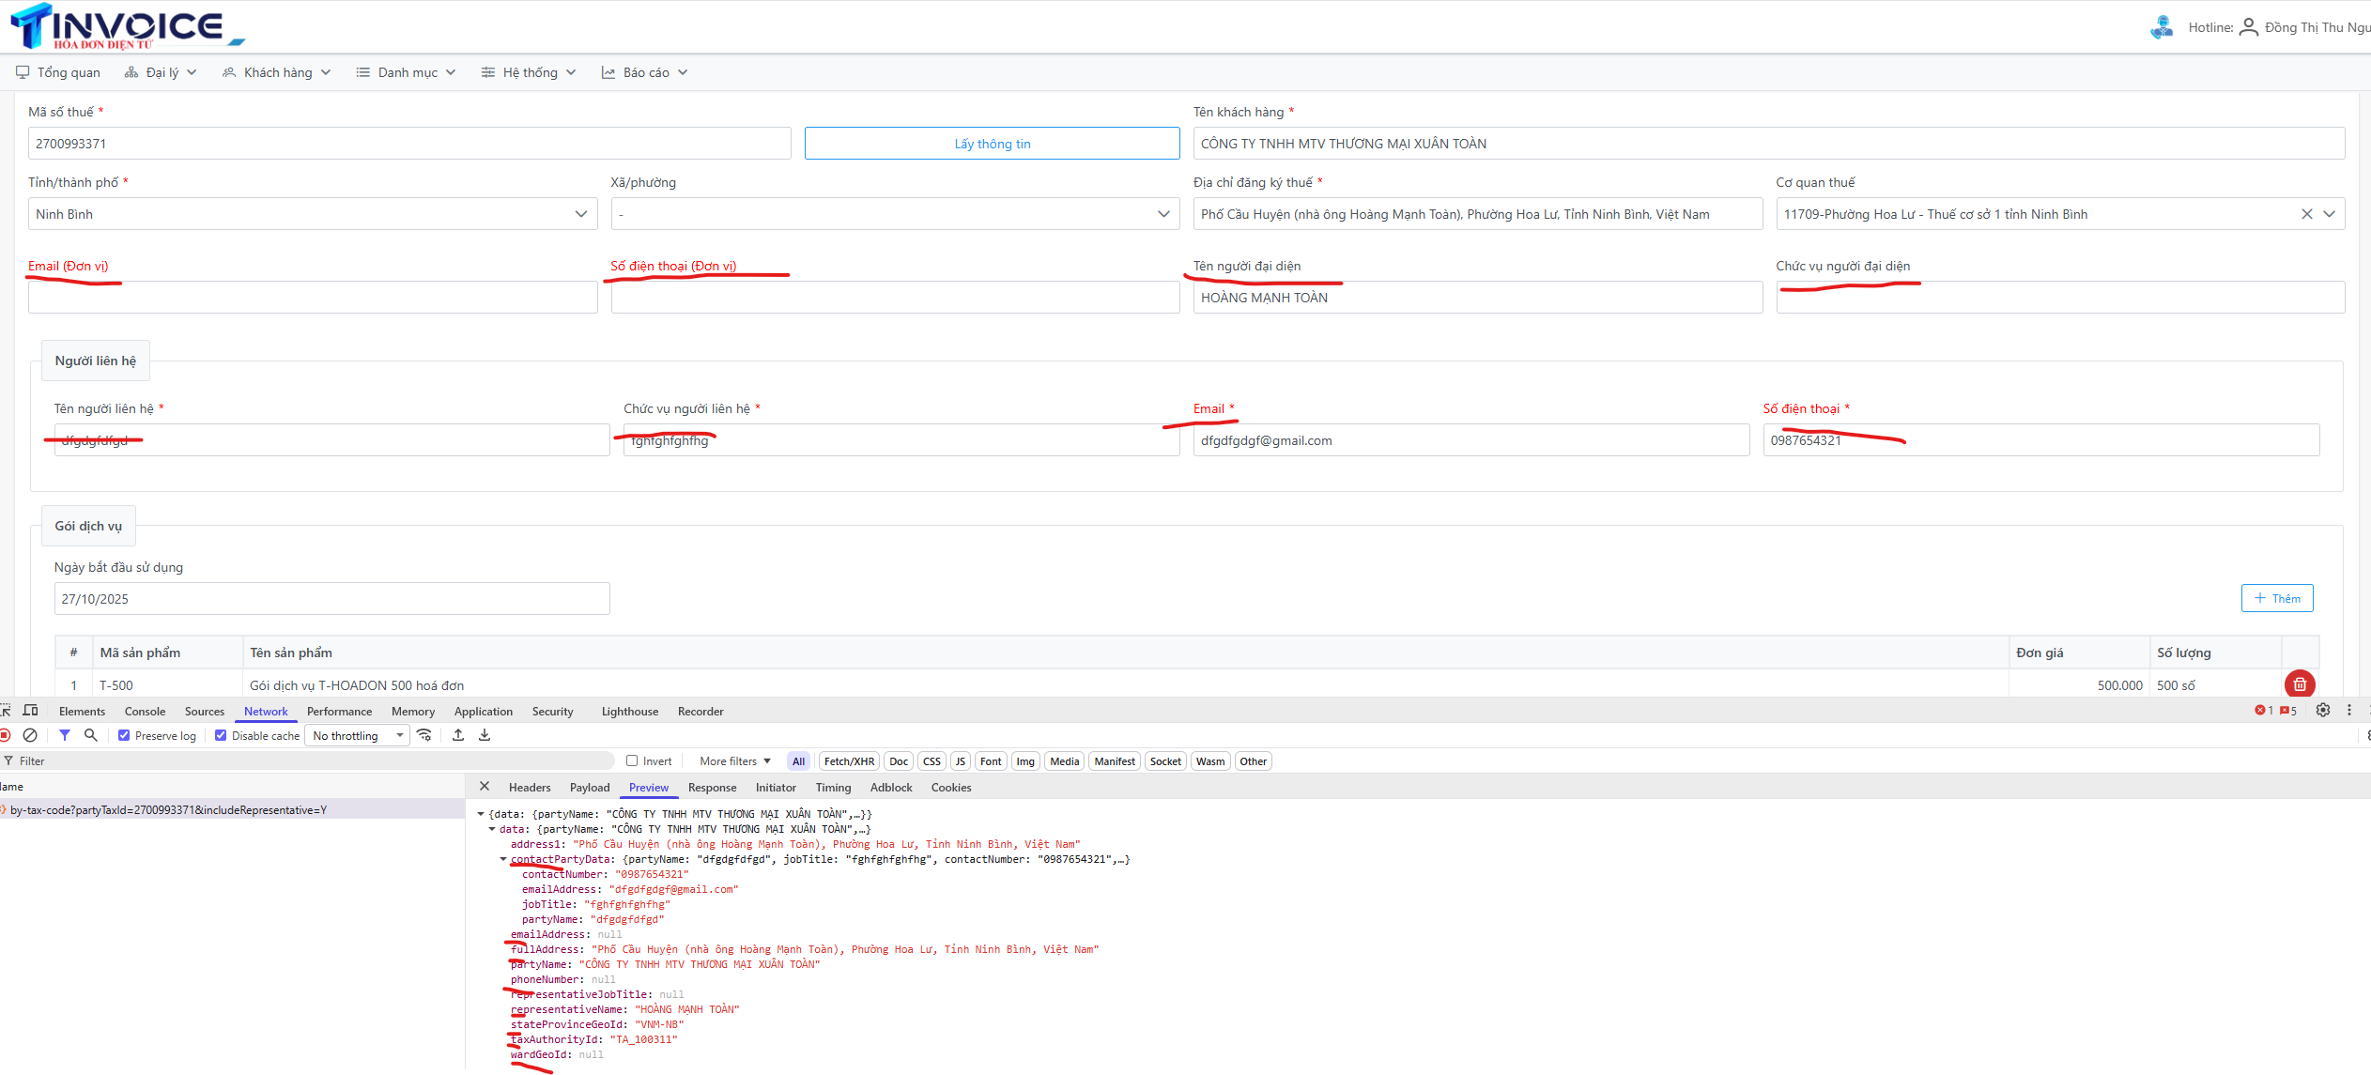
Task: Click the red error count indicator
Action: click(x=2264, y=711)
